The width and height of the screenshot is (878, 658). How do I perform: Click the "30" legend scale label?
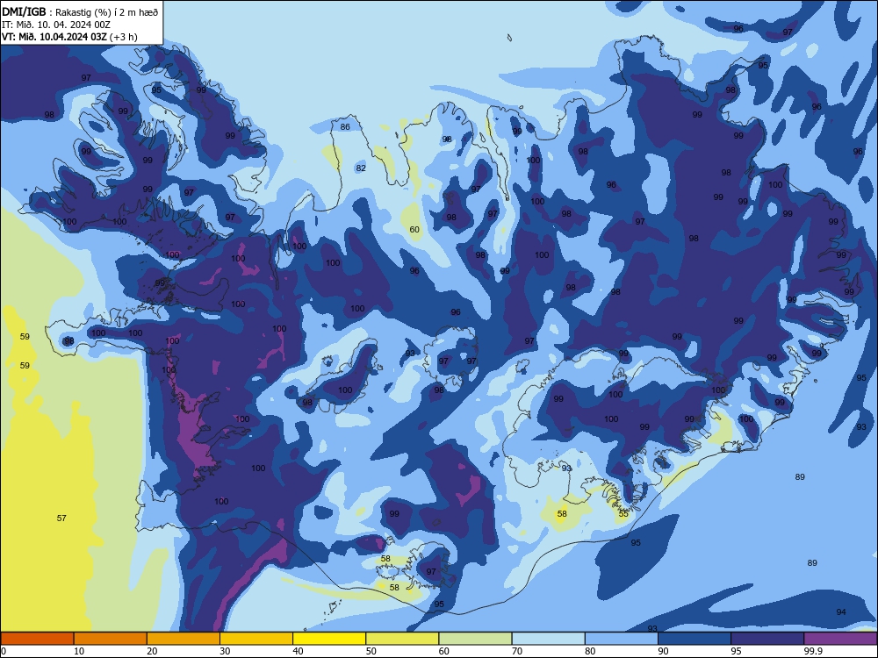[225, 651]
